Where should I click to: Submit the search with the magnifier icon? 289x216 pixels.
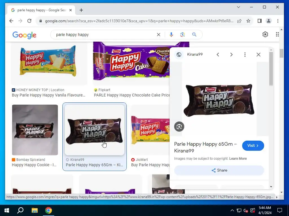(x=194, y=35)
